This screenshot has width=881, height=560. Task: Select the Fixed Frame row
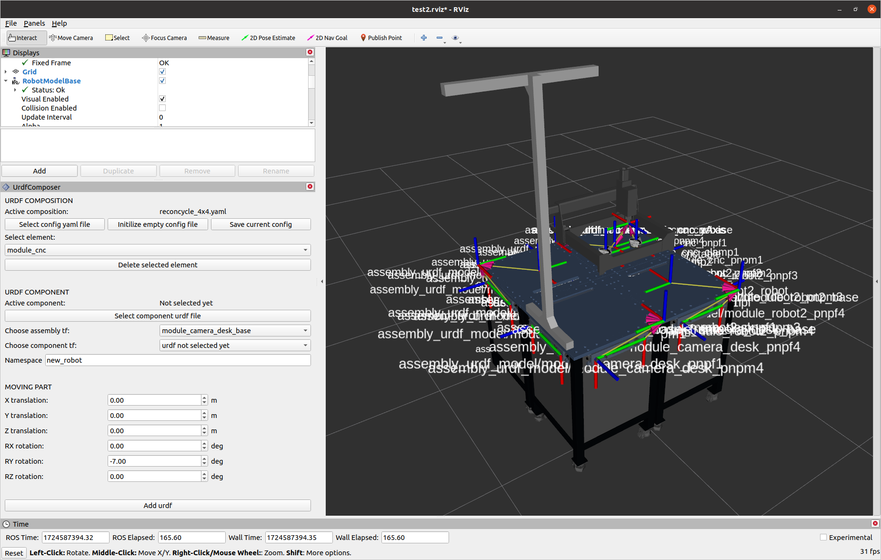(x=155, y=62)
